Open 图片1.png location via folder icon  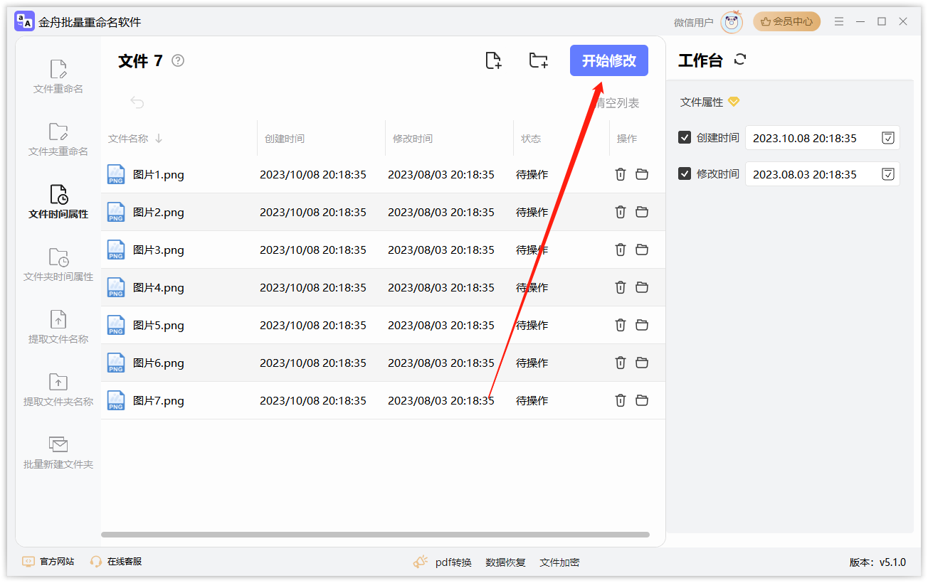tap(642, 174)
